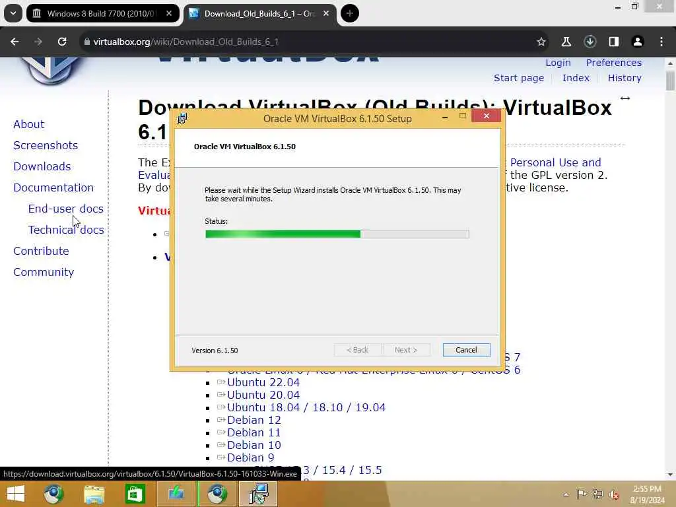Image resolution: width=676 pixels, height=507 pixels.
Task: Switch to Windows 8 Build 7700 tab
Action: pyautogui.click(x=100, y=13)
